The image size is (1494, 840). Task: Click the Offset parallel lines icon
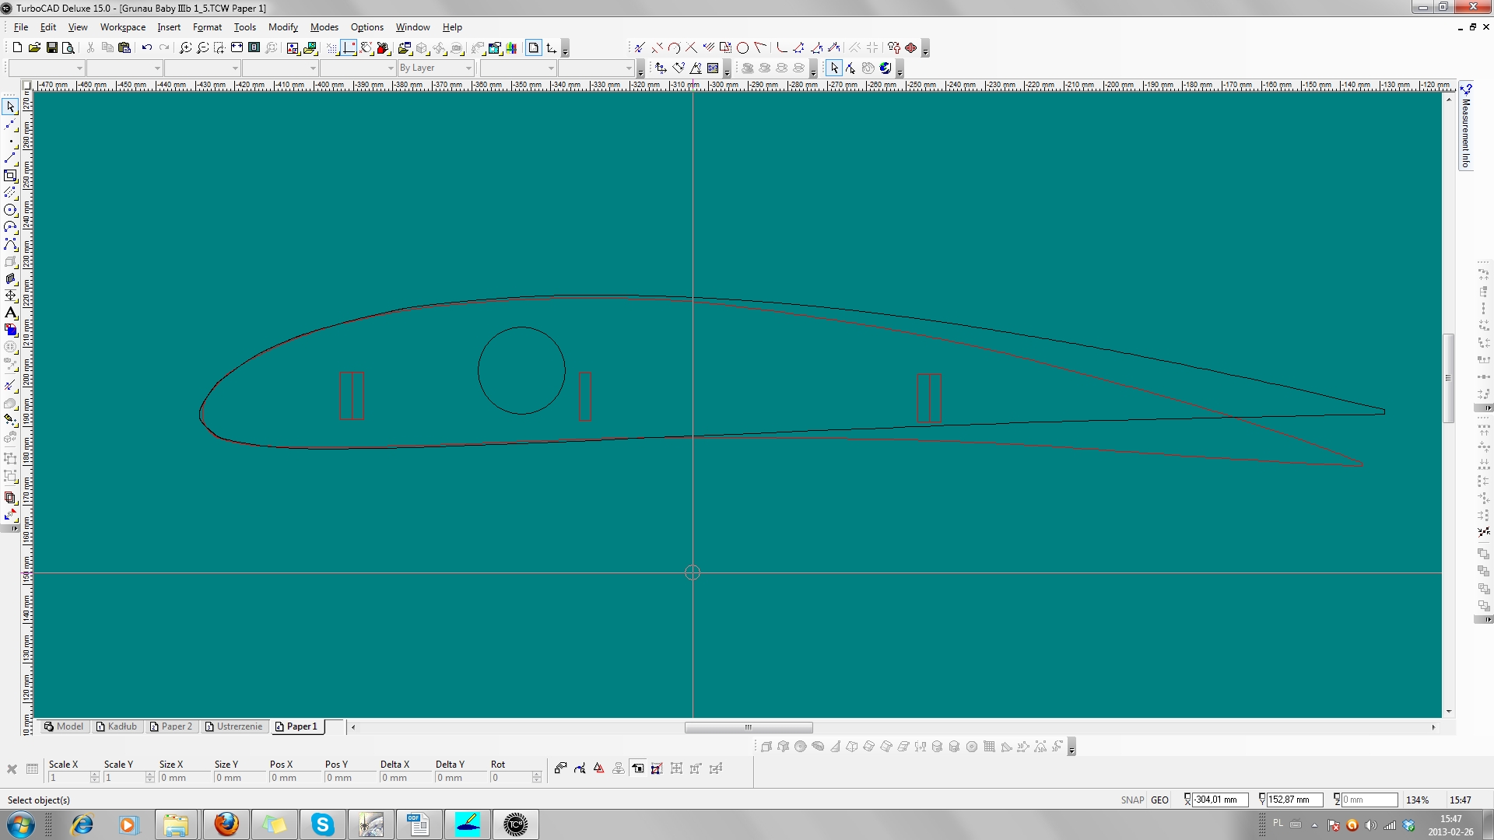tap(708, 47)
